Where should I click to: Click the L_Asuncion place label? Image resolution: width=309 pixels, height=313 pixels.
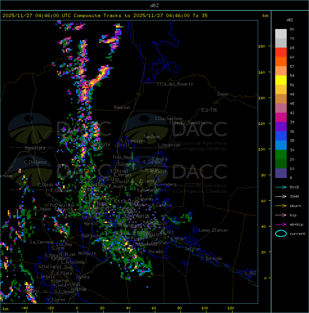click(x=169, y=145)
